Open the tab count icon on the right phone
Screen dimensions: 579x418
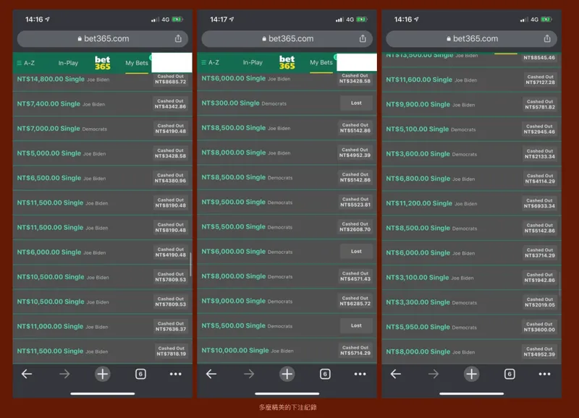pyautogui.click(x=510, y=374)
